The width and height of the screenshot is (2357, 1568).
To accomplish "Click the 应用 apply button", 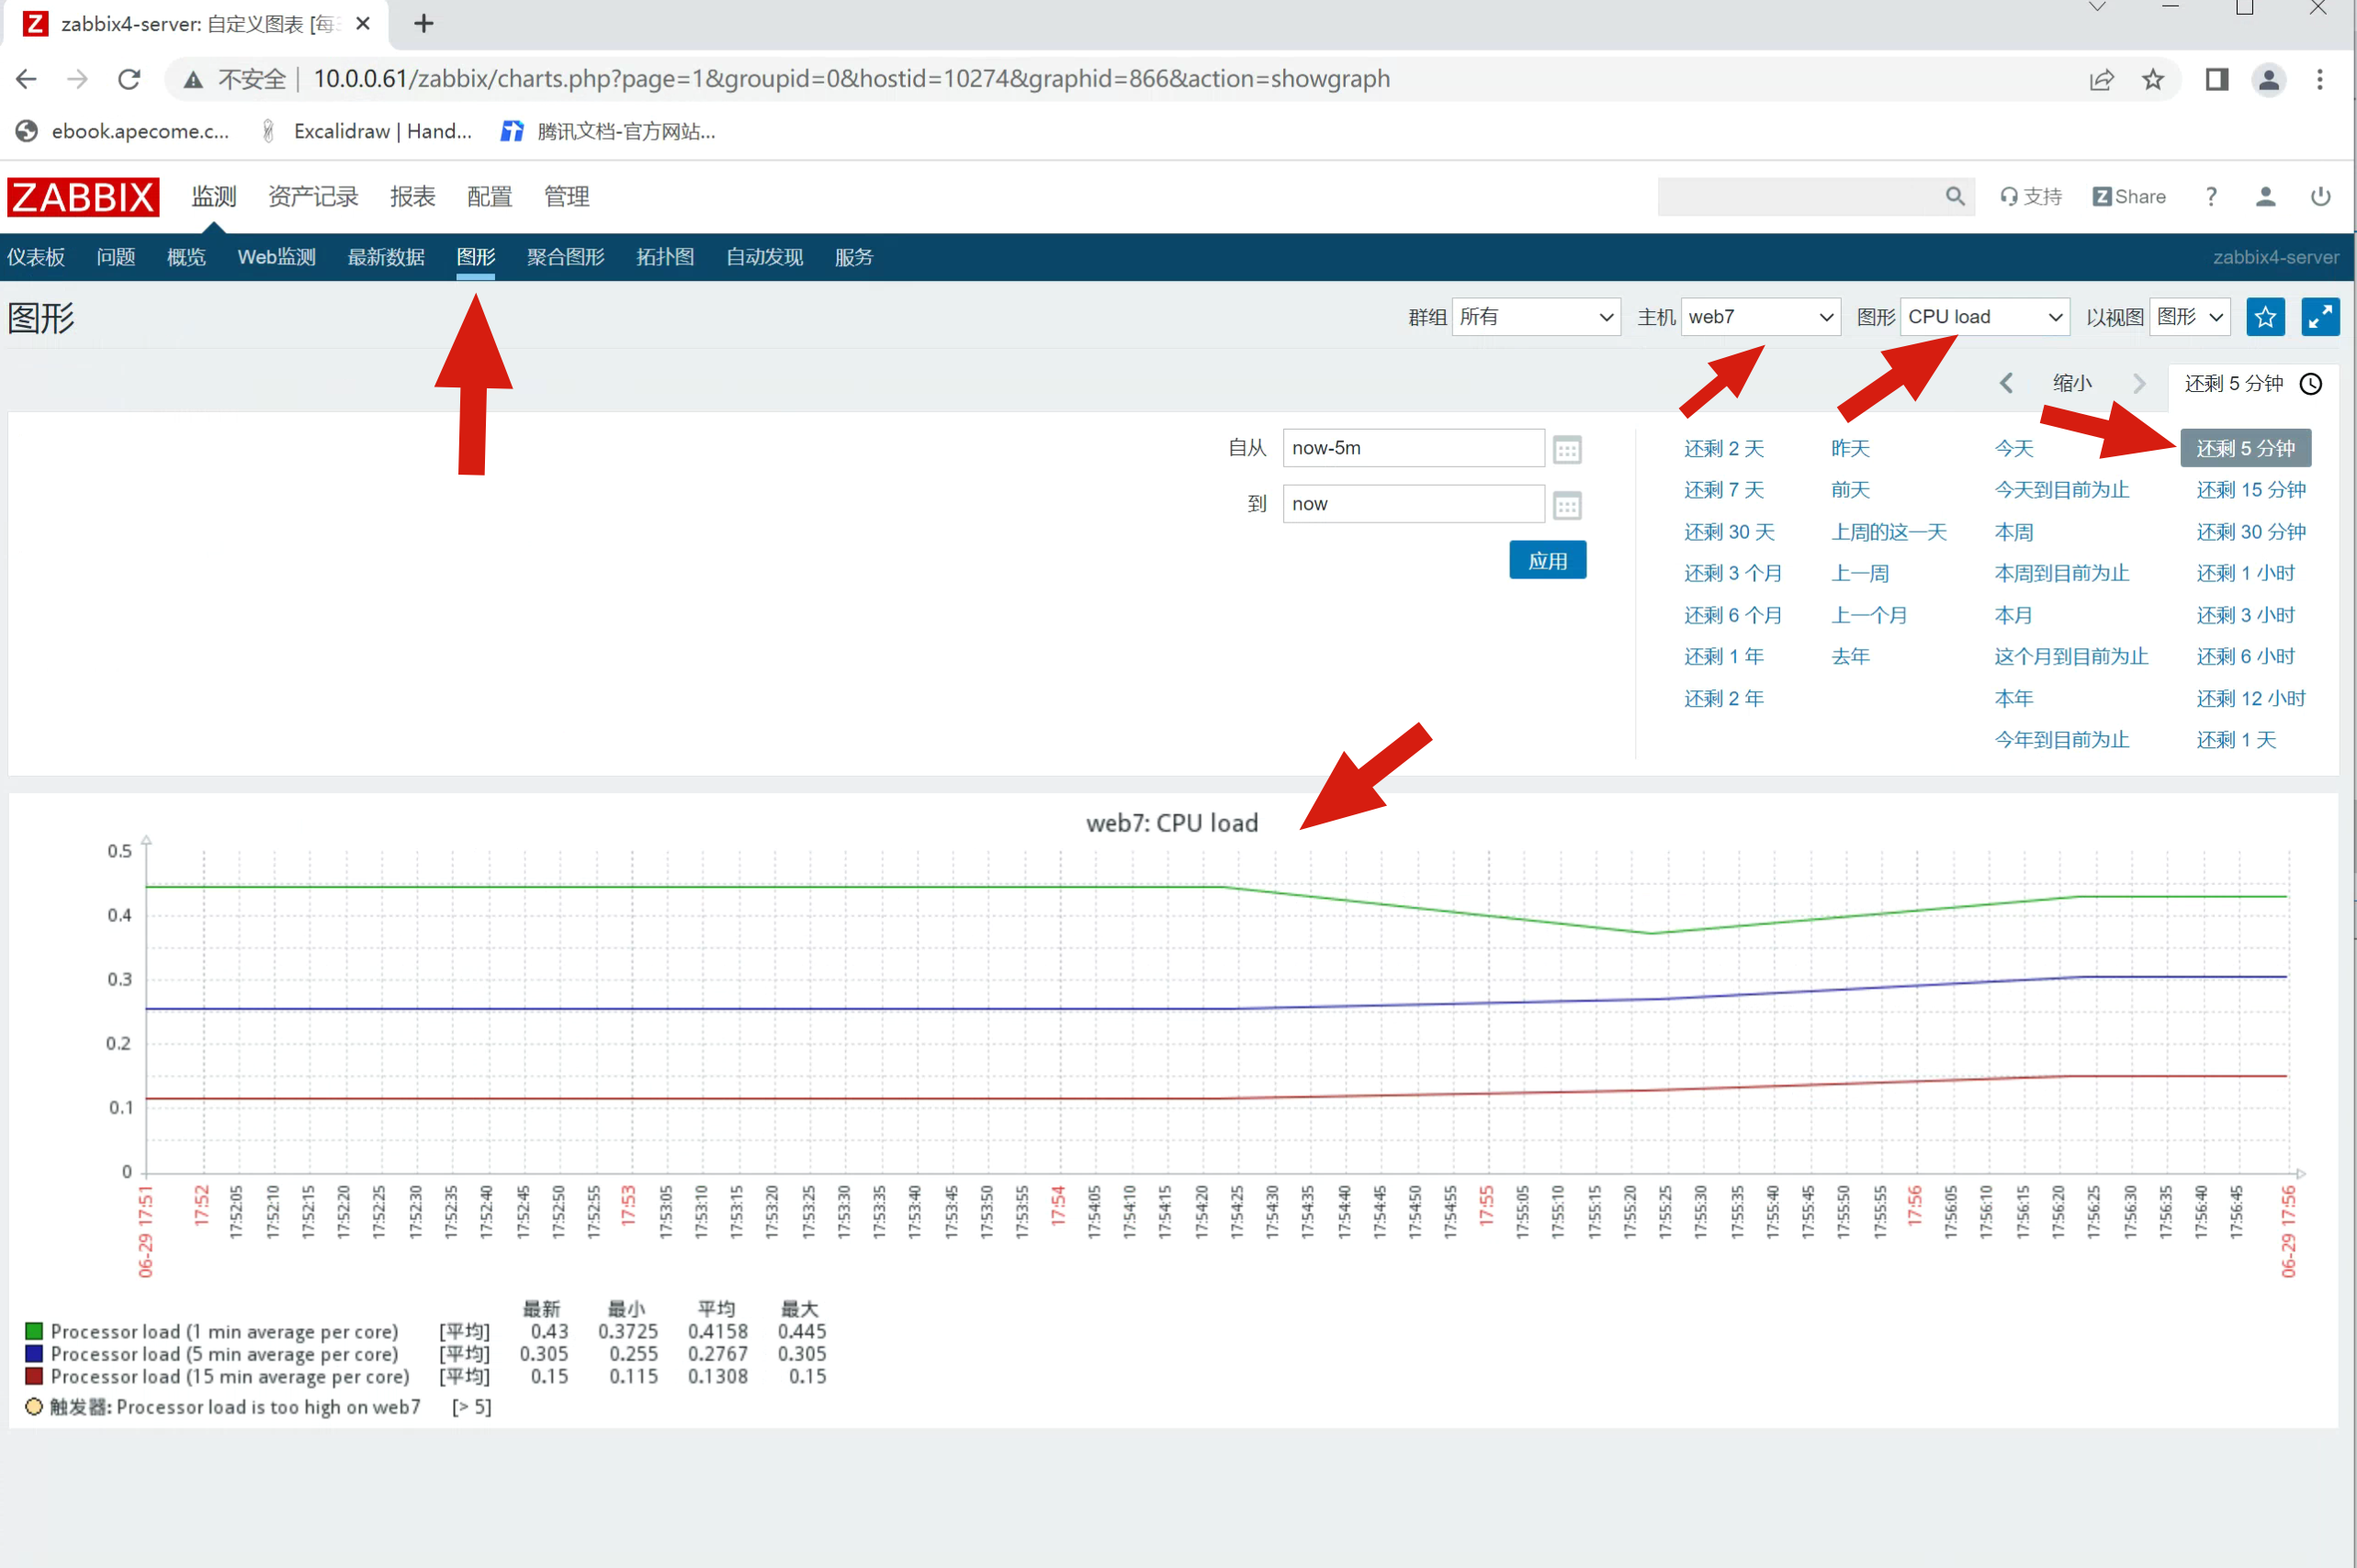I will pyautogui.click(x=1547, y=561).
